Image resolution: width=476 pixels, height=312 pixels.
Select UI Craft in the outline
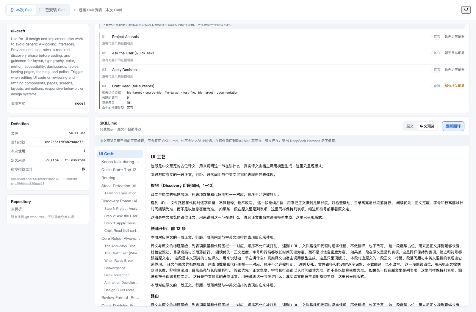click(x=120, y=154)
